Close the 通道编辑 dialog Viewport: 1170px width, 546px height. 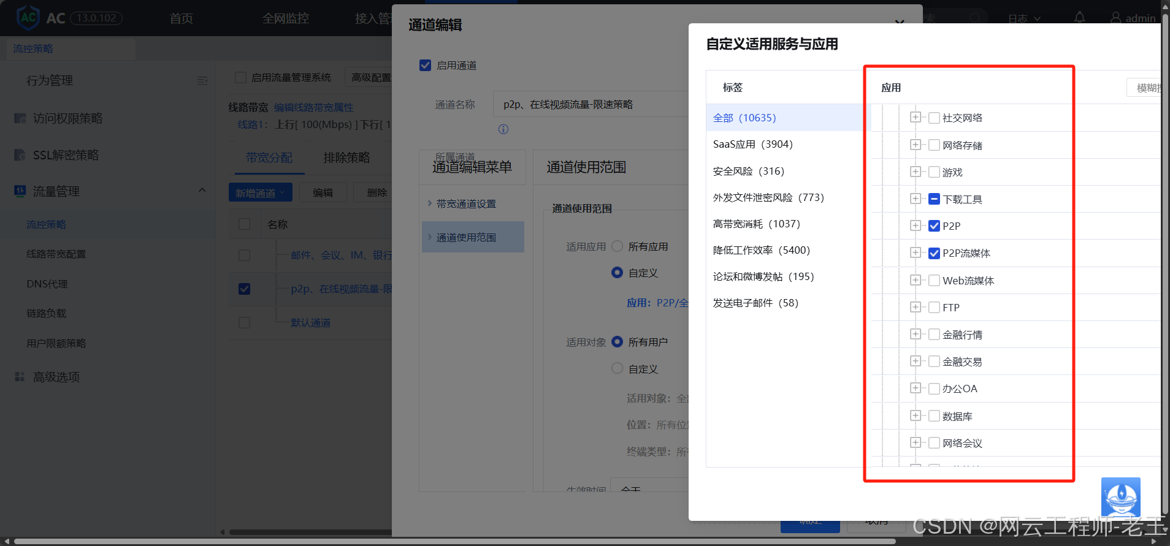click(x=900, y=23)
